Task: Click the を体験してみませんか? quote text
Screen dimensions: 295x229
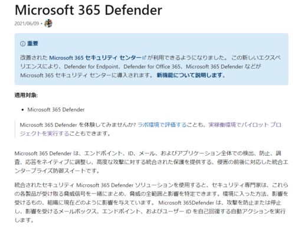Action: pos(107,125)
